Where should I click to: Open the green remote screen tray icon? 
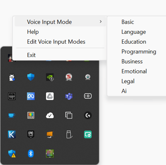[x=88, y=134]
